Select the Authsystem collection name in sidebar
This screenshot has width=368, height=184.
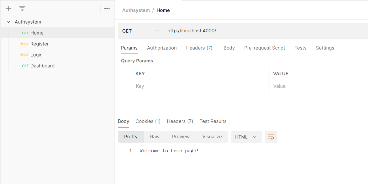(28, 22)
